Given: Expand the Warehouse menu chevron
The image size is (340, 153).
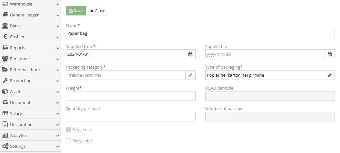Looking at the screenshot, I should (57, 4).
